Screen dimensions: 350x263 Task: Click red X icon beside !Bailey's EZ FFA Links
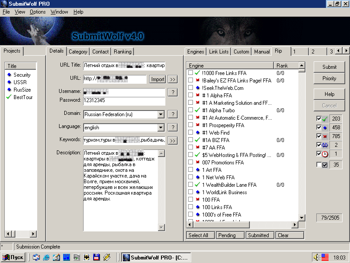point(198,80)
